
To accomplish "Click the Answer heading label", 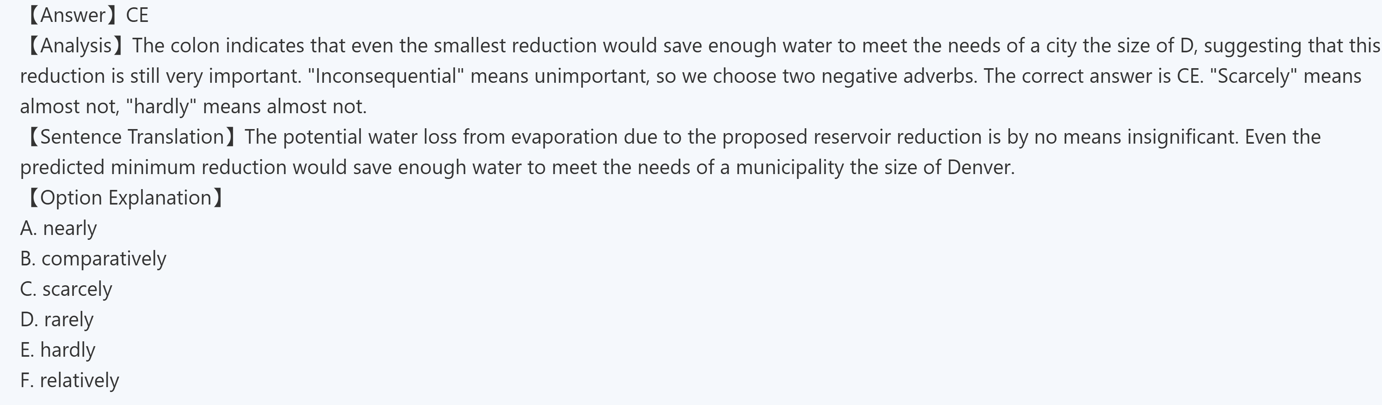I will (73, 15).
